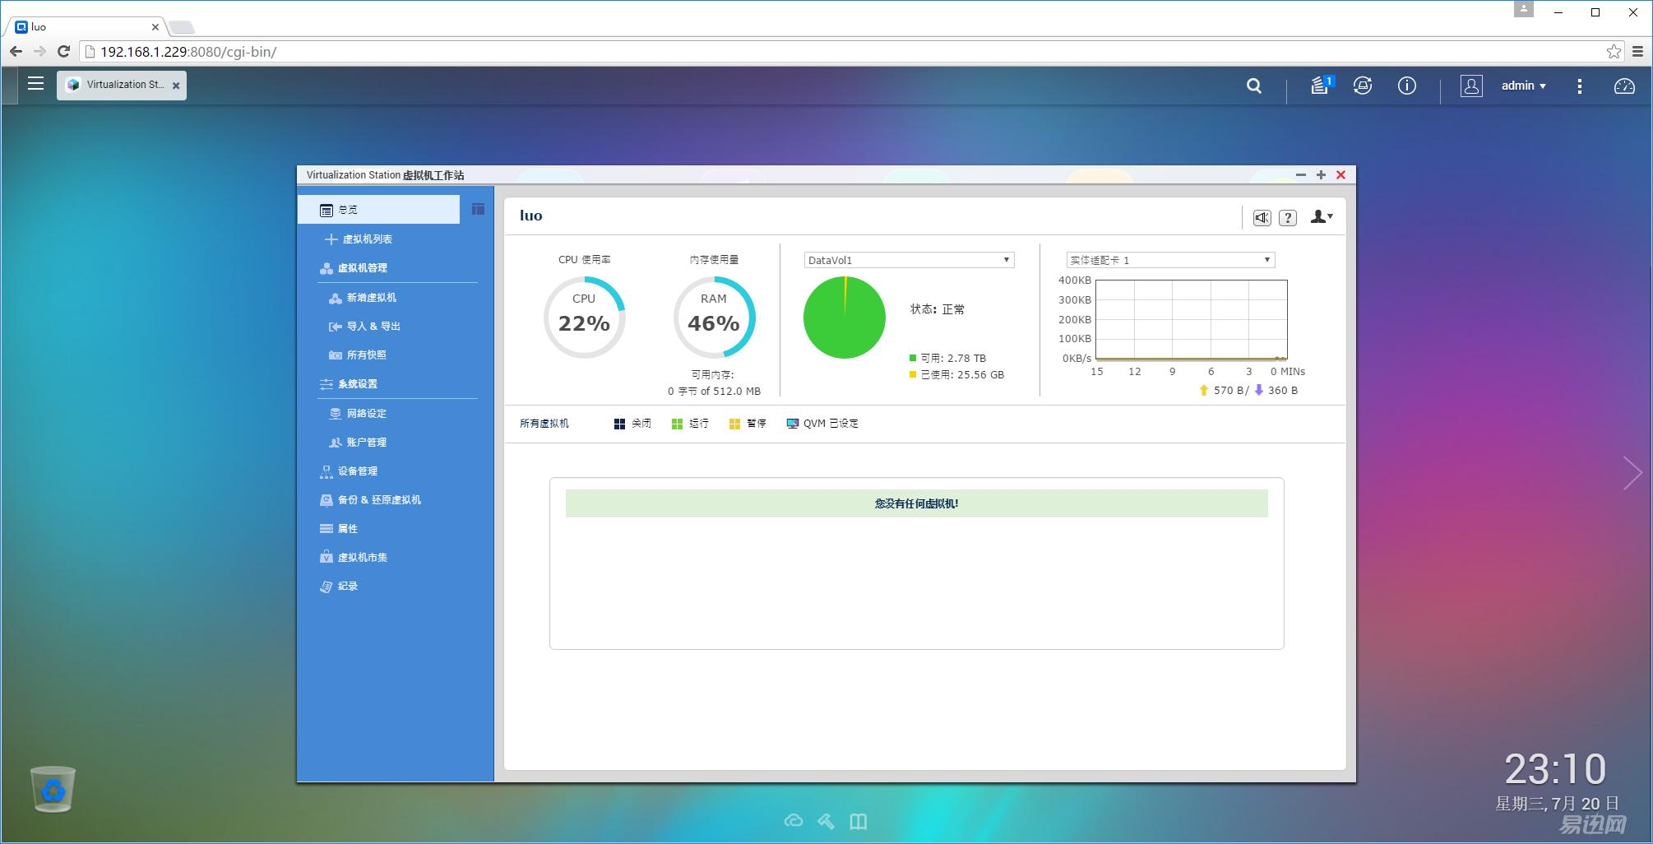The width and height of the screenshot is (1653, 844).
Task: Toggle the sidebar collapse layout icon
Action: [478, 209]
